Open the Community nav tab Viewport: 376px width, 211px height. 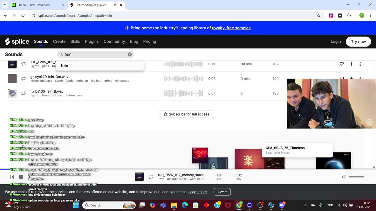coord(114,42)
